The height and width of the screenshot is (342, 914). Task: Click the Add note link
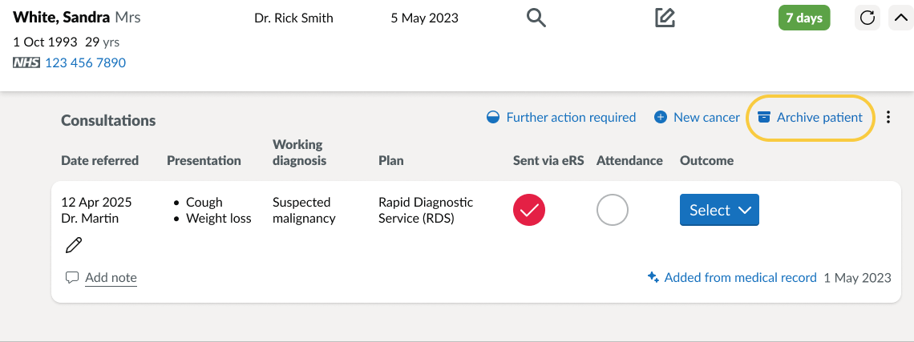[x=111, y=278]
